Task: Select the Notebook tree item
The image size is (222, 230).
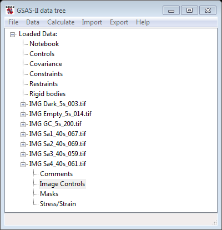Action: [x=44, y=44]
